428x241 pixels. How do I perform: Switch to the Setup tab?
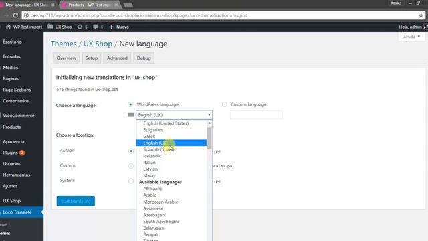(x=92, y=58)
